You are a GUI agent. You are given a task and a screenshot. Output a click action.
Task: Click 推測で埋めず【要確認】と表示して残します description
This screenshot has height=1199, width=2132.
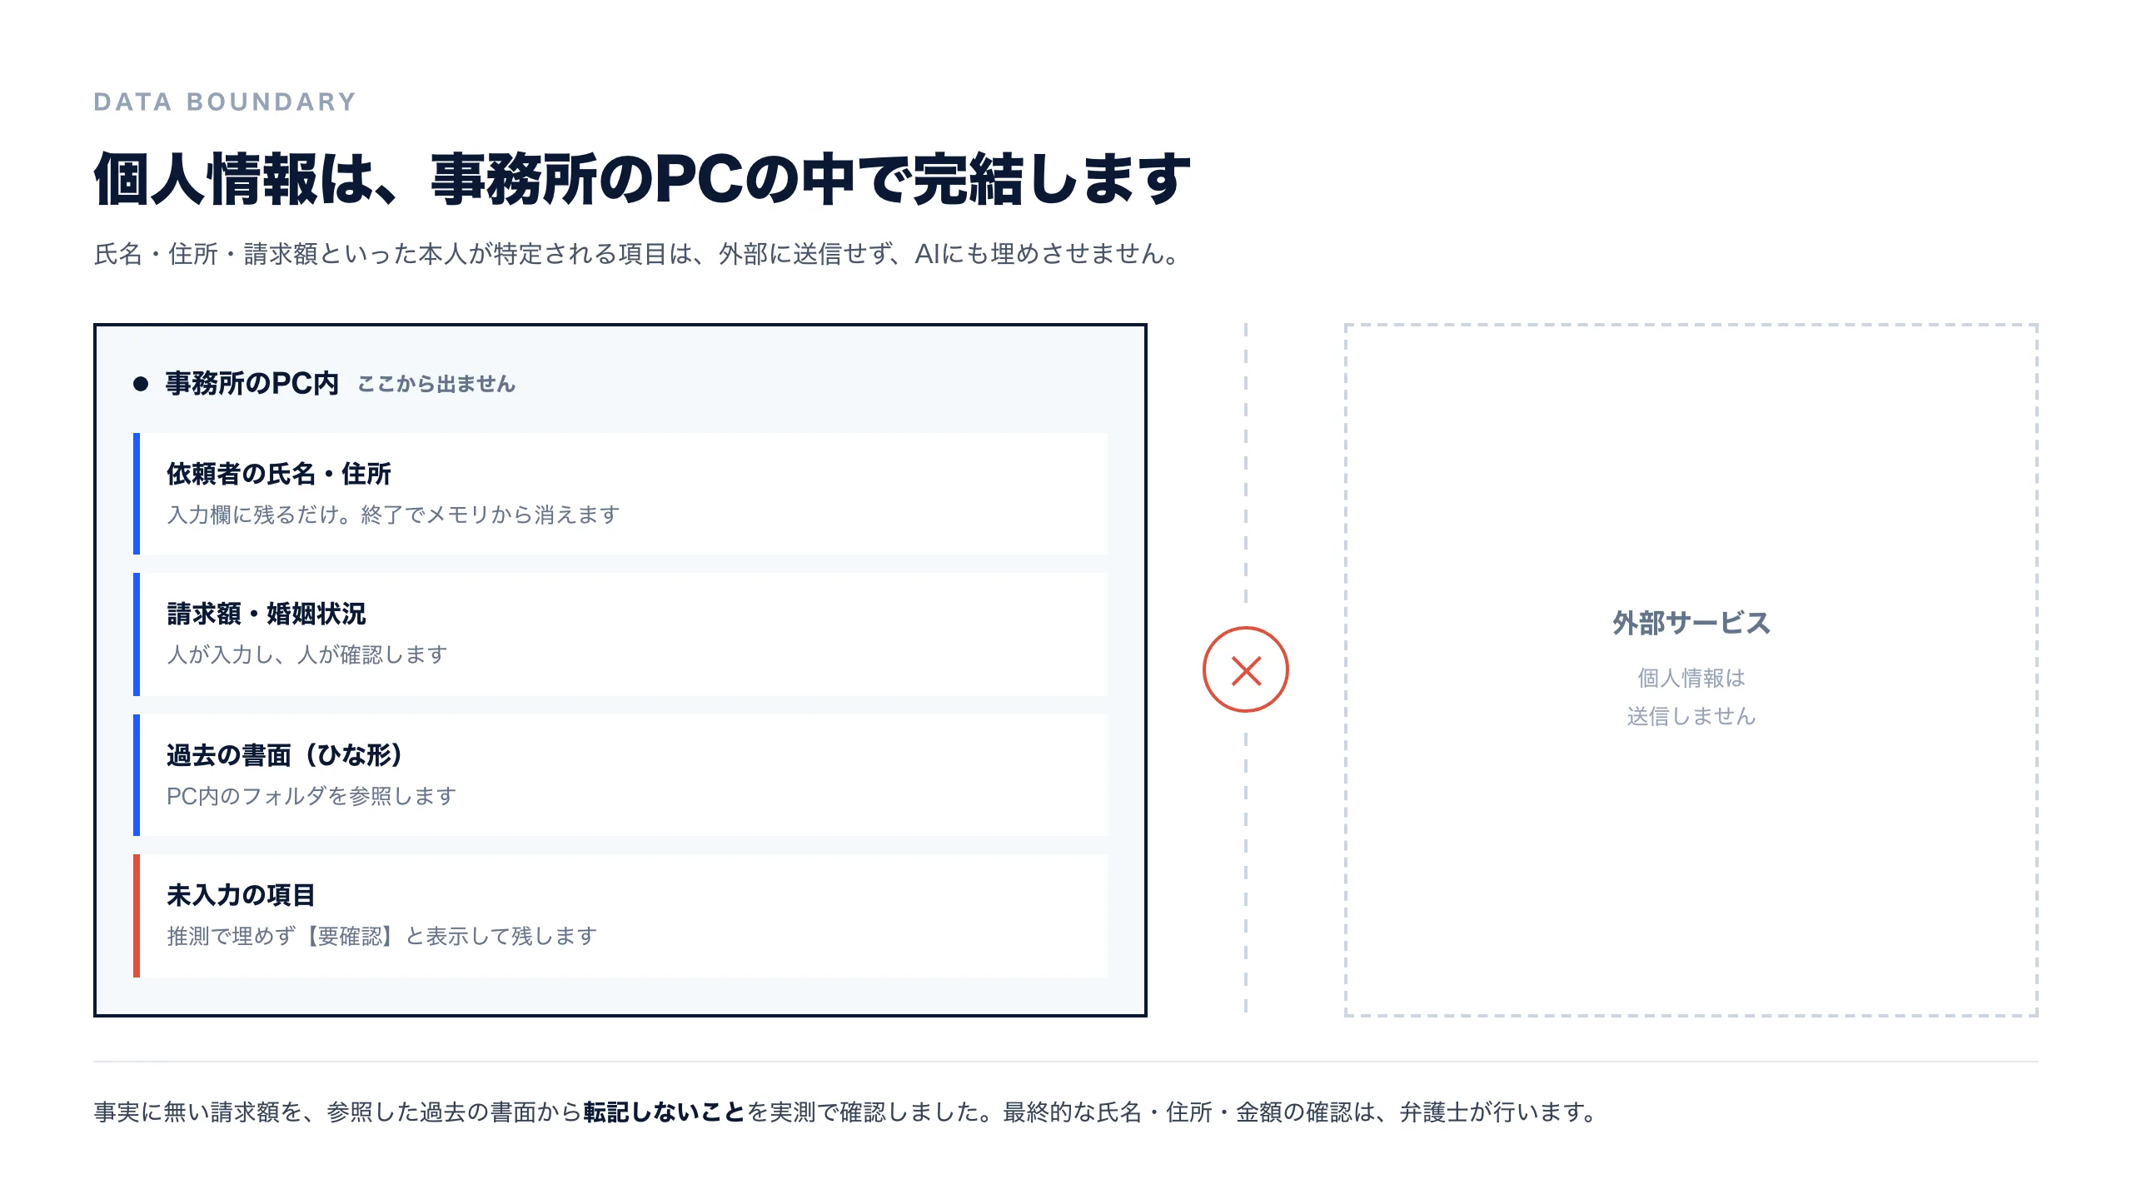[x=382, y=936]
